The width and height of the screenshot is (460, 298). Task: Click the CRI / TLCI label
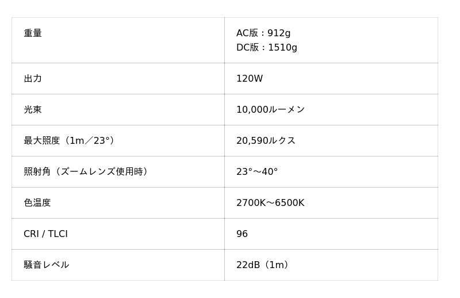pos(45,234)
